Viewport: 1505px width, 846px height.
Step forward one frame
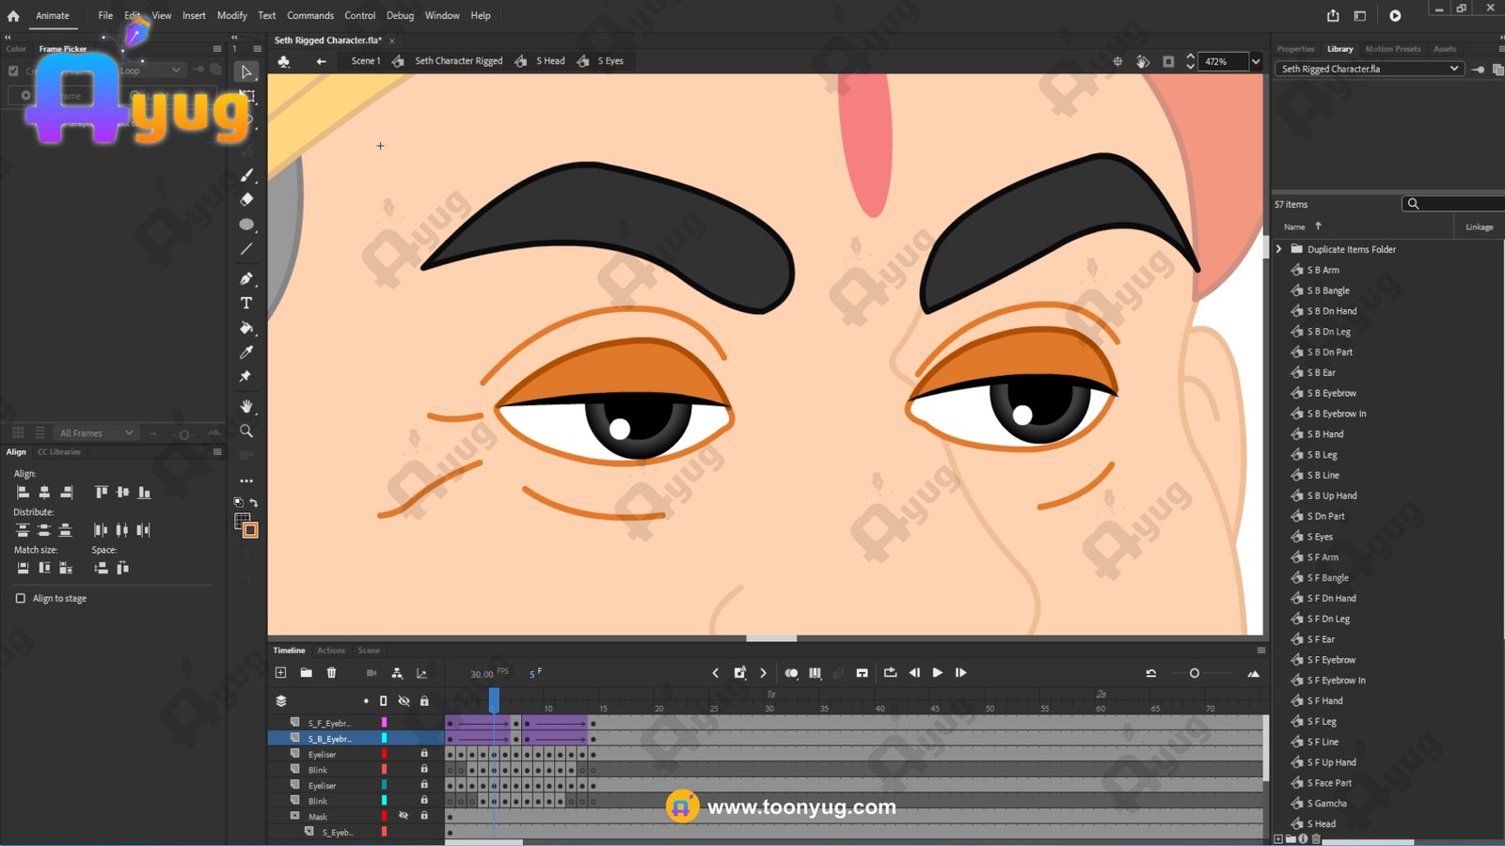[960, 673]
